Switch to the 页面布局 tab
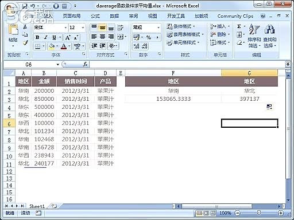This screenshot has width=294, height=220. pyautogui.click(x=72, y=16)
